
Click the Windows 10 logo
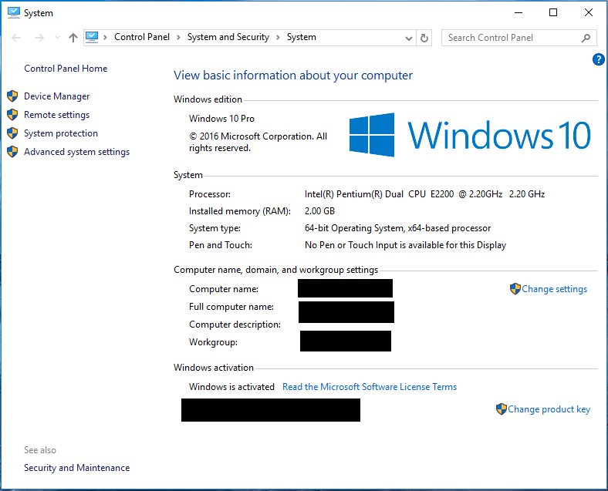click(x=470, y=135)
